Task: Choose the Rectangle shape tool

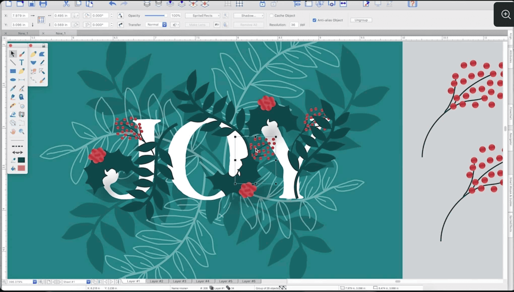Action: (13, 71)
